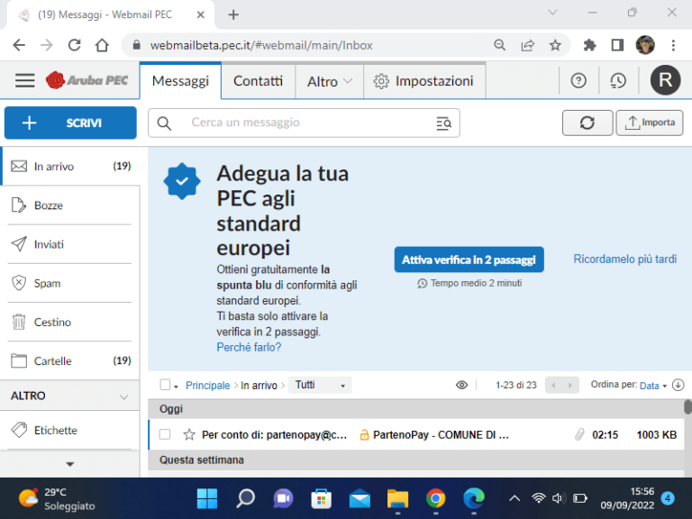This screenshot has height=519, width=692.
Task: Go to previous page arrow in pager
Action: pos(553,386)
